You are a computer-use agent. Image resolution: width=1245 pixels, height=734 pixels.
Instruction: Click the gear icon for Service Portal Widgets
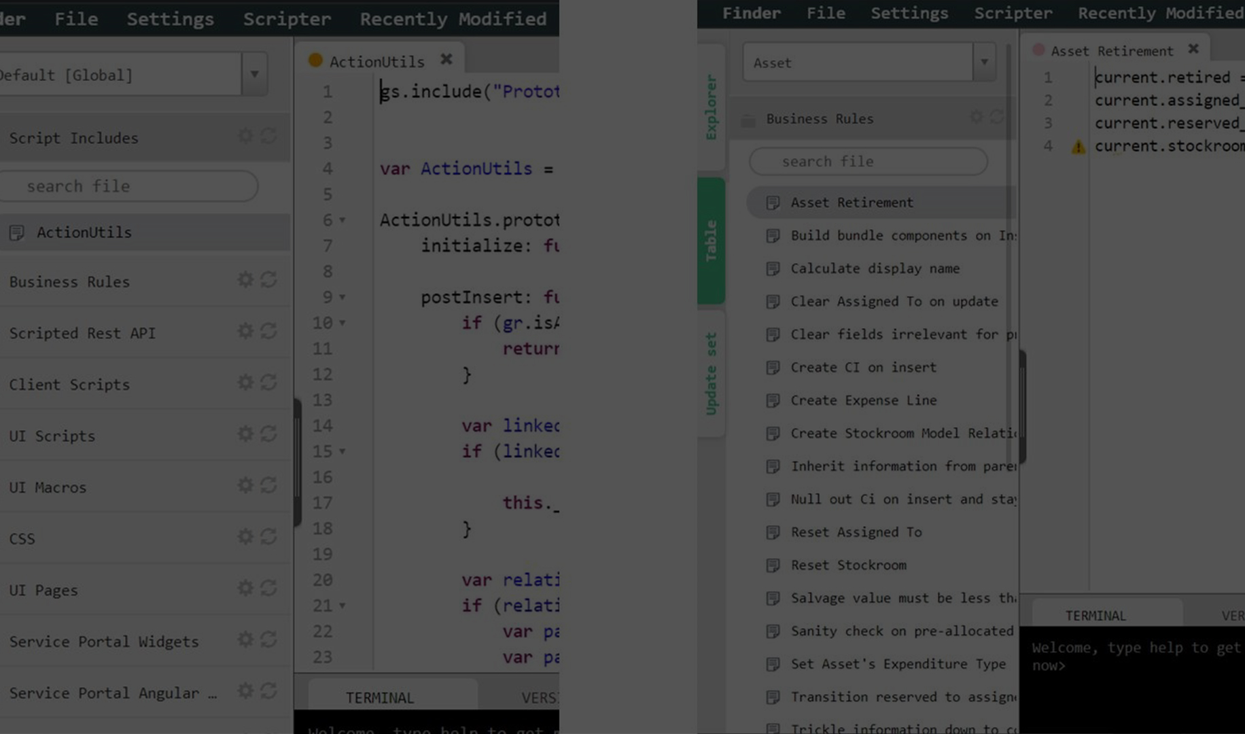245,640
